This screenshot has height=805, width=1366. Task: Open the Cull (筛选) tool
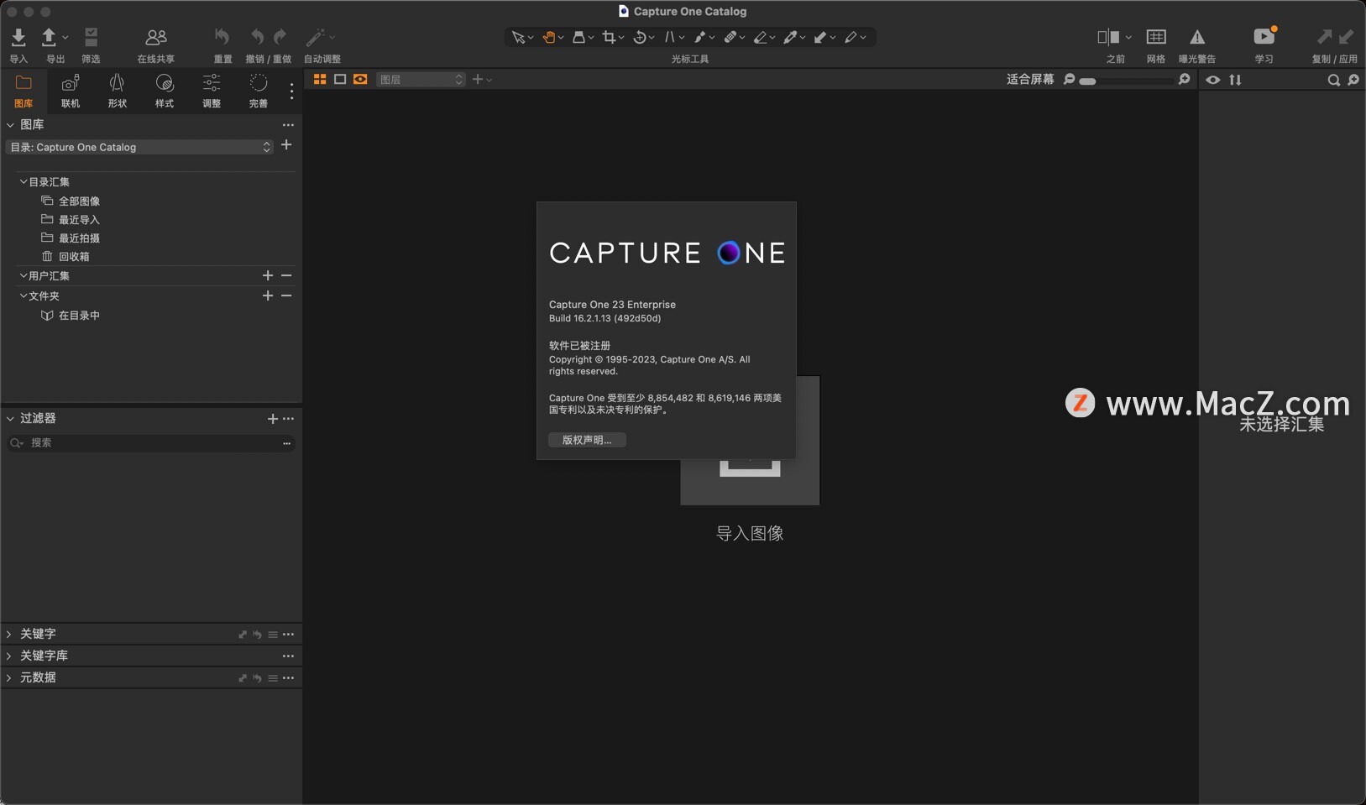coord(91,37)
